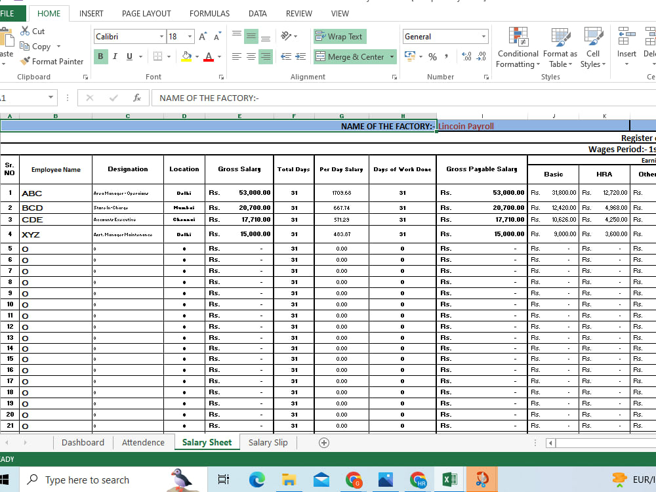Open the Dashboard sheet tab
The width and height of the screenshot is (656, 492).
pos(83,443)
